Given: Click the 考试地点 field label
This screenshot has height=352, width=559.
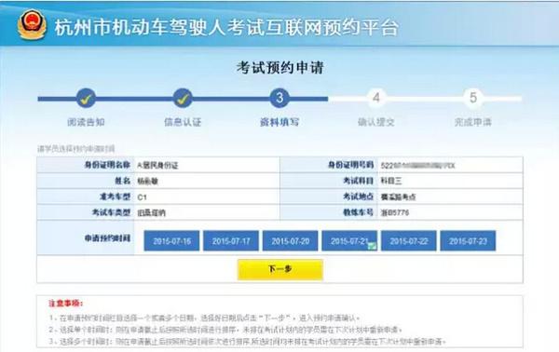Looking at the screenshot, I should 359,196.
